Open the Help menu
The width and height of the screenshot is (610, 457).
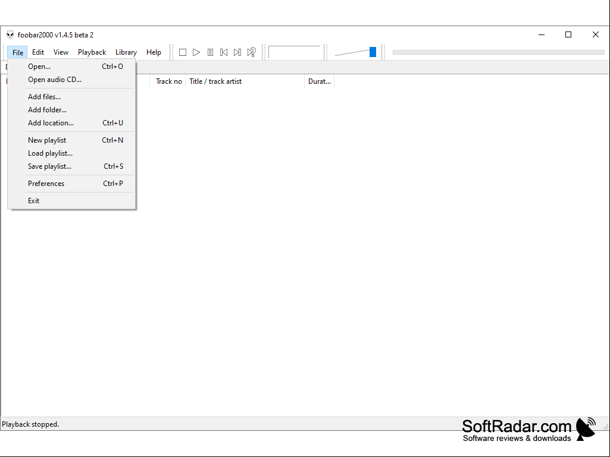[154, 52]
